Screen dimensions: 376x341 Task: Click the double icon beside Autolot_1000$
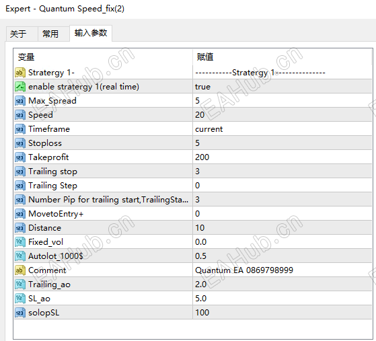20,256
